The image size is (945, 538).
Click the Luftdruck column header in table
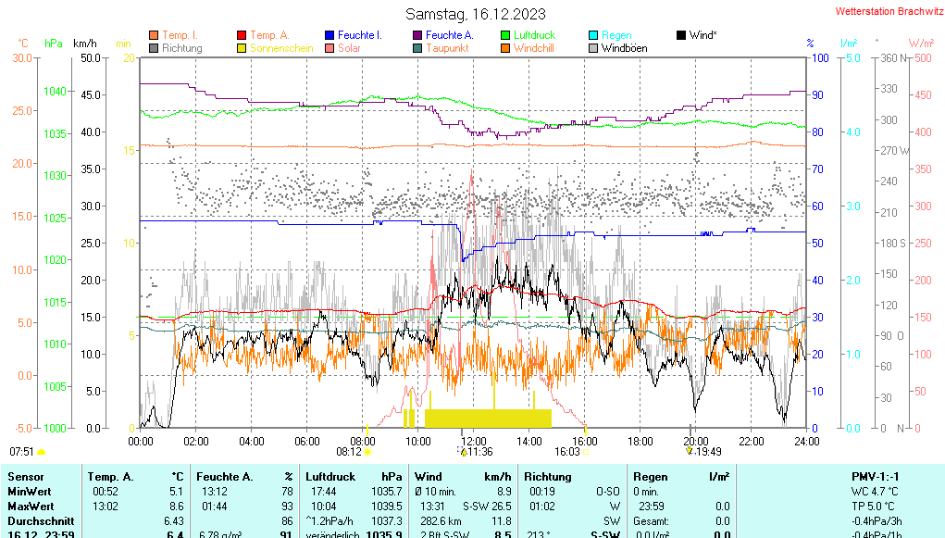[329, 476]
